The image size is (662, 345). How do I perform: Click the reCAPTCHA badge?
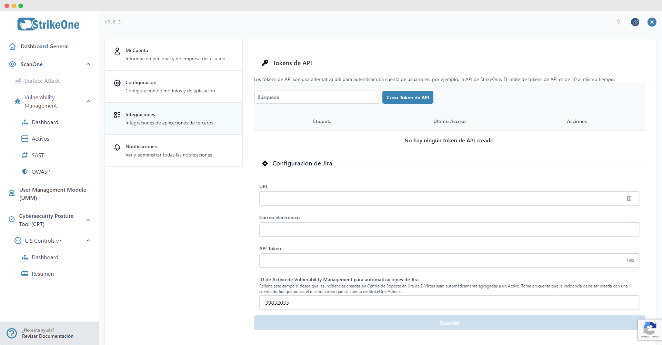pyautogui.click(x=650, y=330)
